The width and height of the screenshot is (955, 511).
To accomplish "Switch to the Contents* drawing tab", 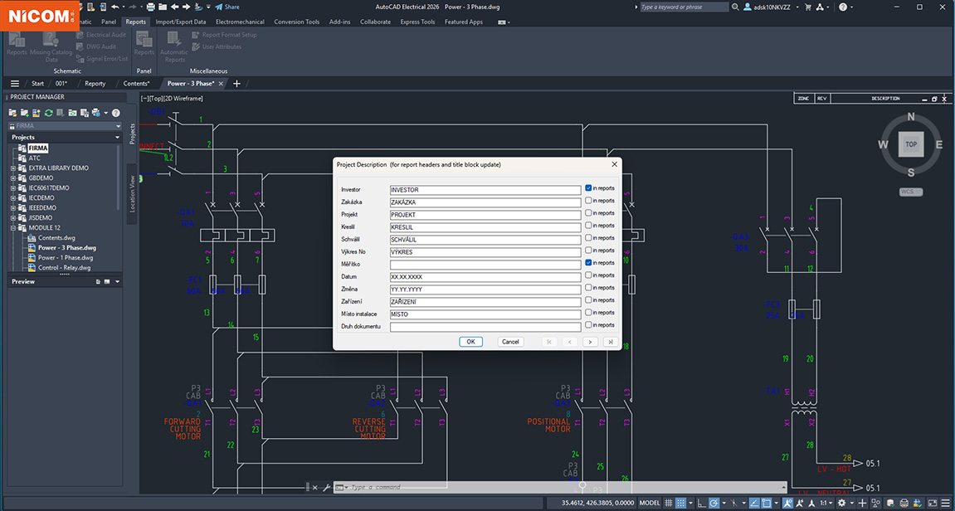I will pos(136,84).
